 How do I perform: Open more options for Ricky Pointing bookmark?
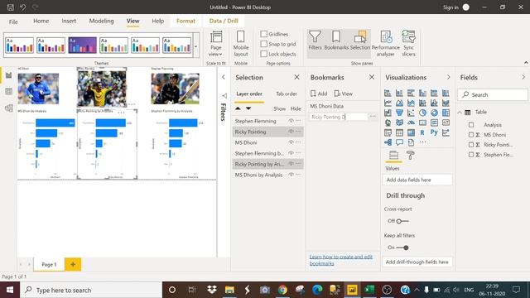(373, 117)
